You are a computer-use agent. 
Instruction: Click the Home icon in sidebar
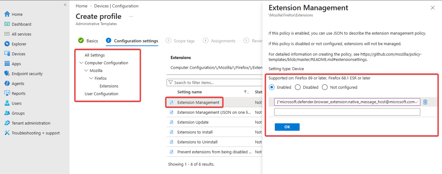[7, 14]
